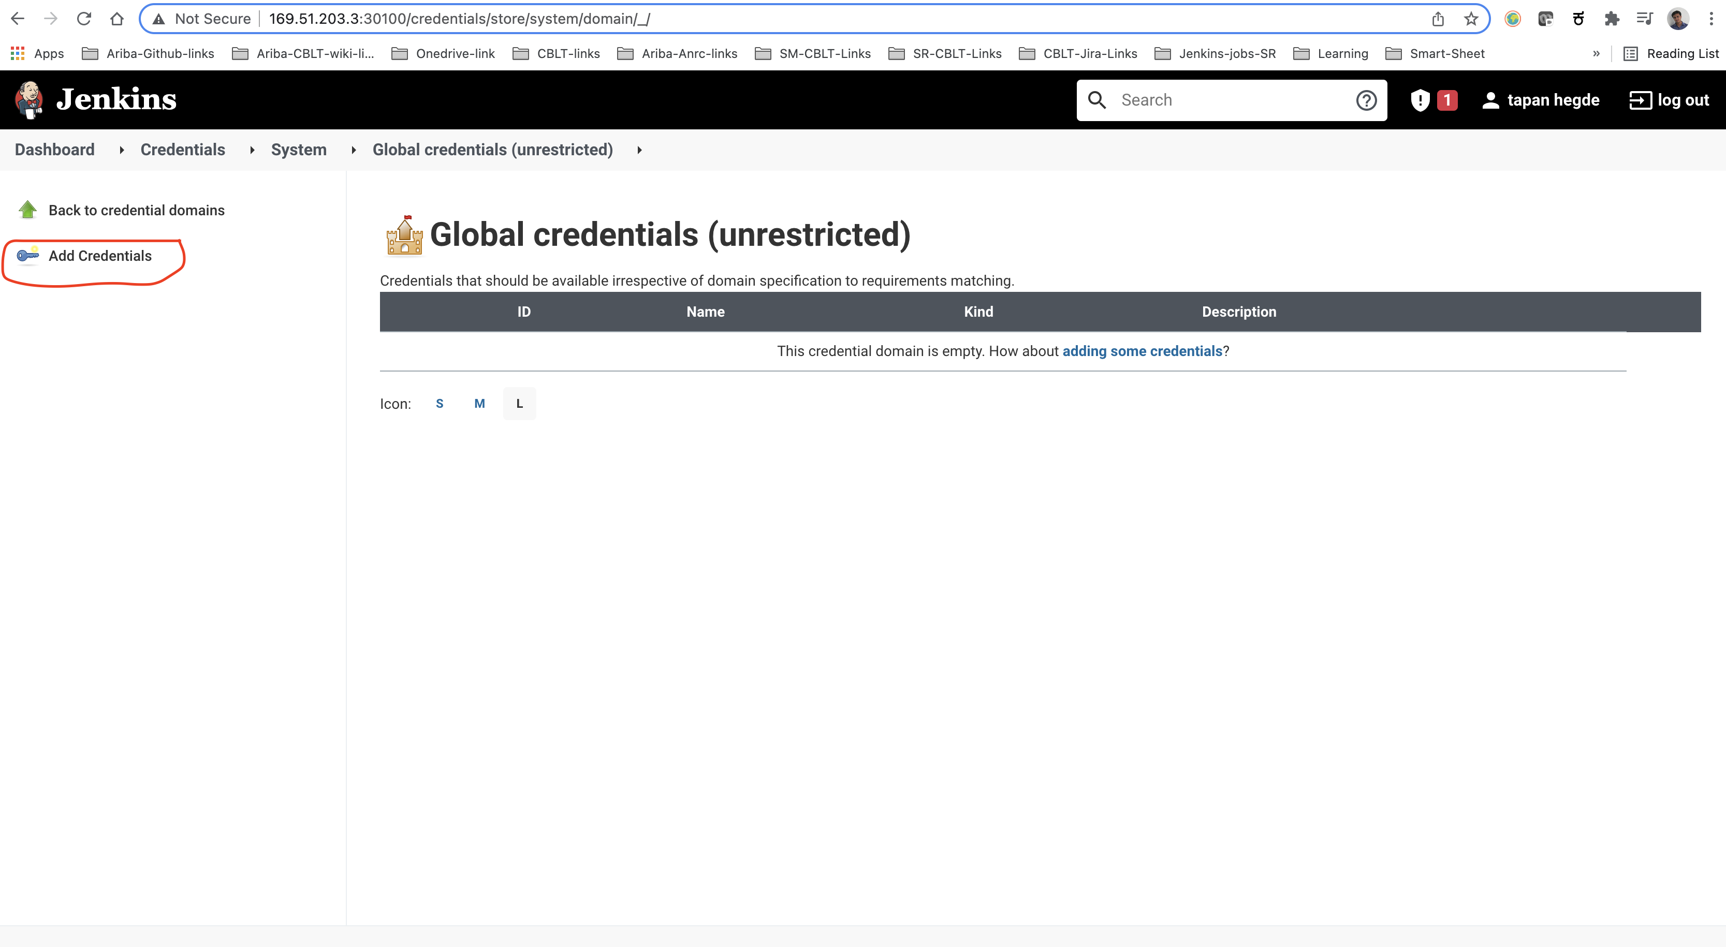Expand the Global credentials breadcrumb arrow
This screenshot has height=947, width=1726.
[x=639, y=150]
